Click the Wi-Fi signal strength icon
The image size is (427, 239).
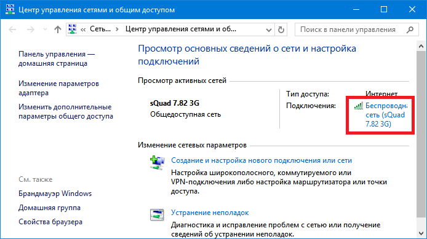[358, 106]
